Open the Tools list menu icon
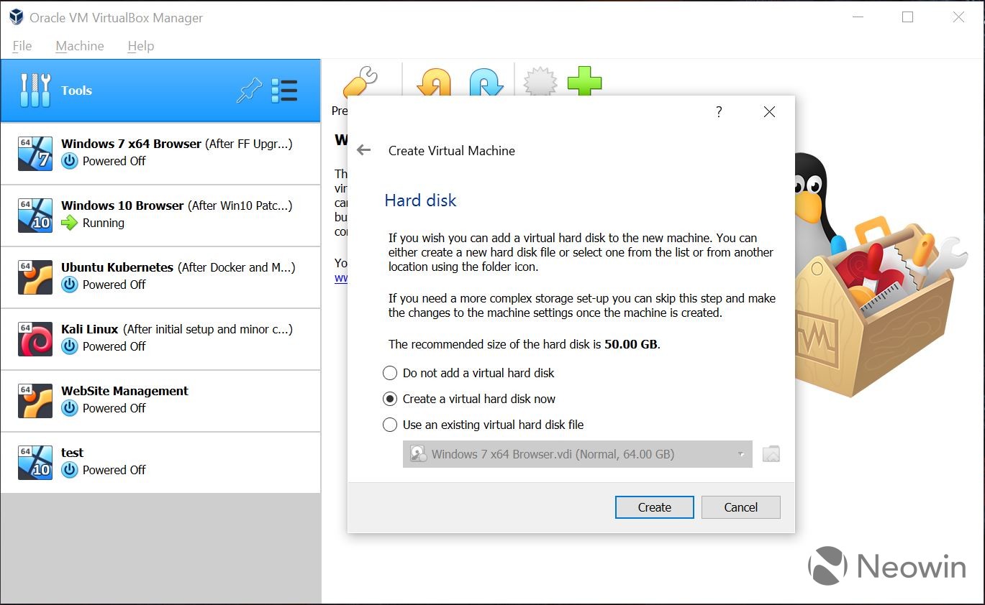 pyautogui.click(x=285, y=91)
